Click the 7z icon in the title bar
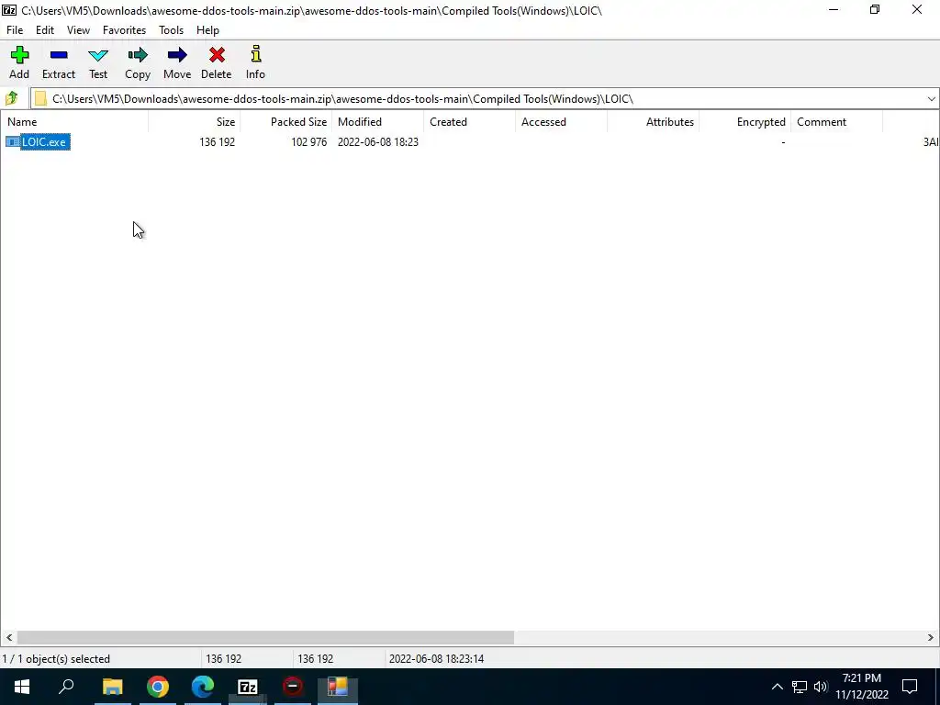940x705 pixels. pos(9,10)
